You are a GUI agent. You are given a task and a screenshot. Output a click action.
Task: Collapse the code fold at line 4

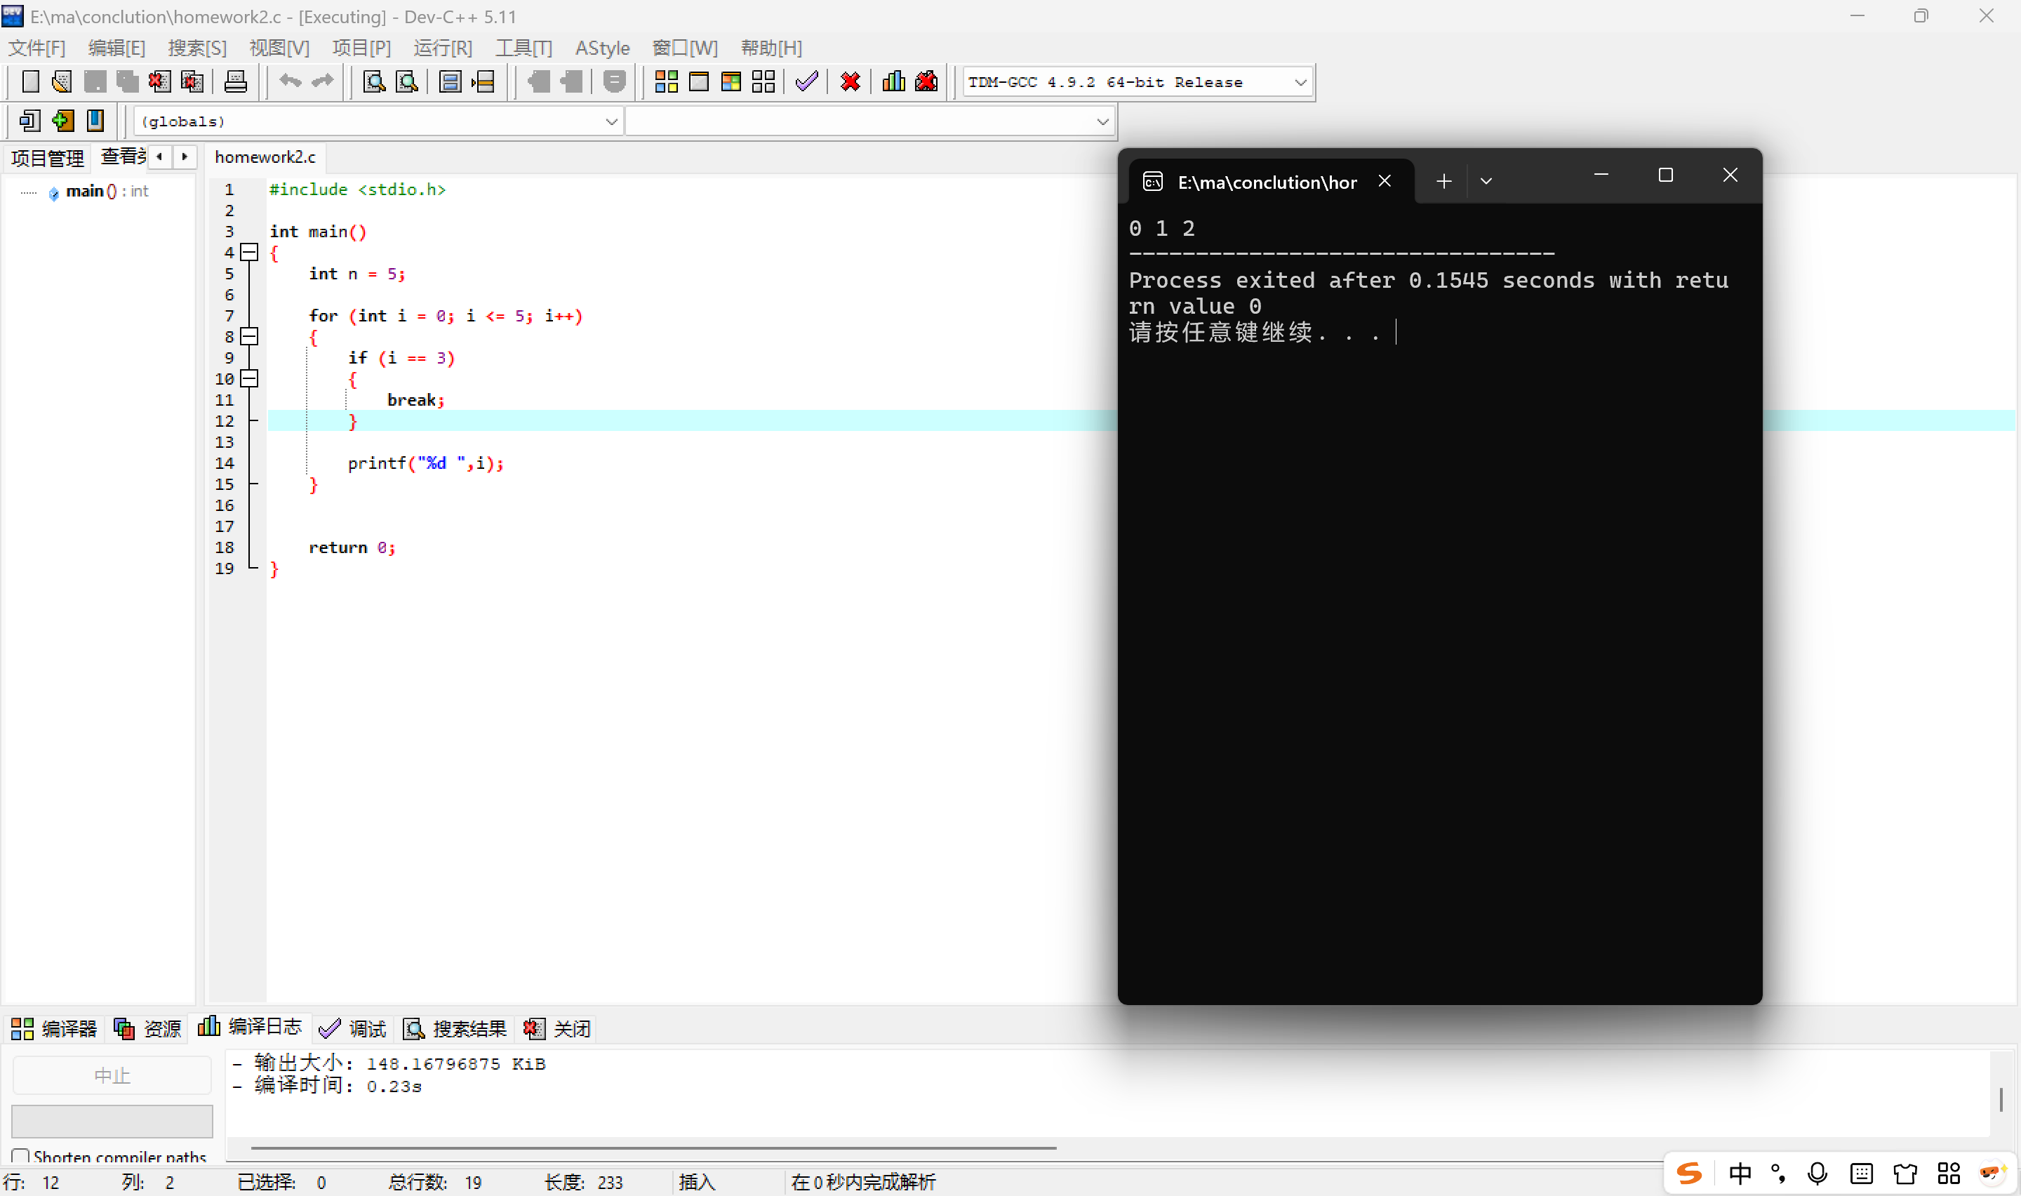tap(250, 252)
